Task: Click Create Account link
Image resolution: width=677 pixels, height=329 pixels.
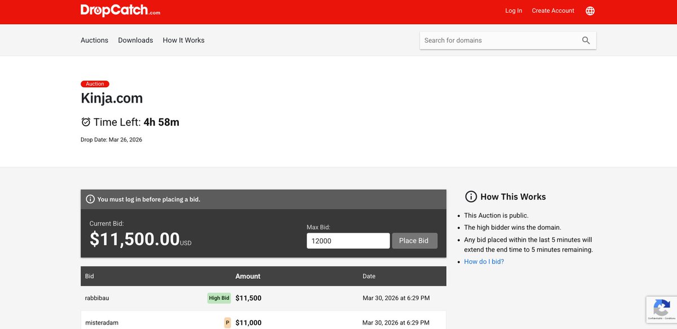Action: click(553, 11)
